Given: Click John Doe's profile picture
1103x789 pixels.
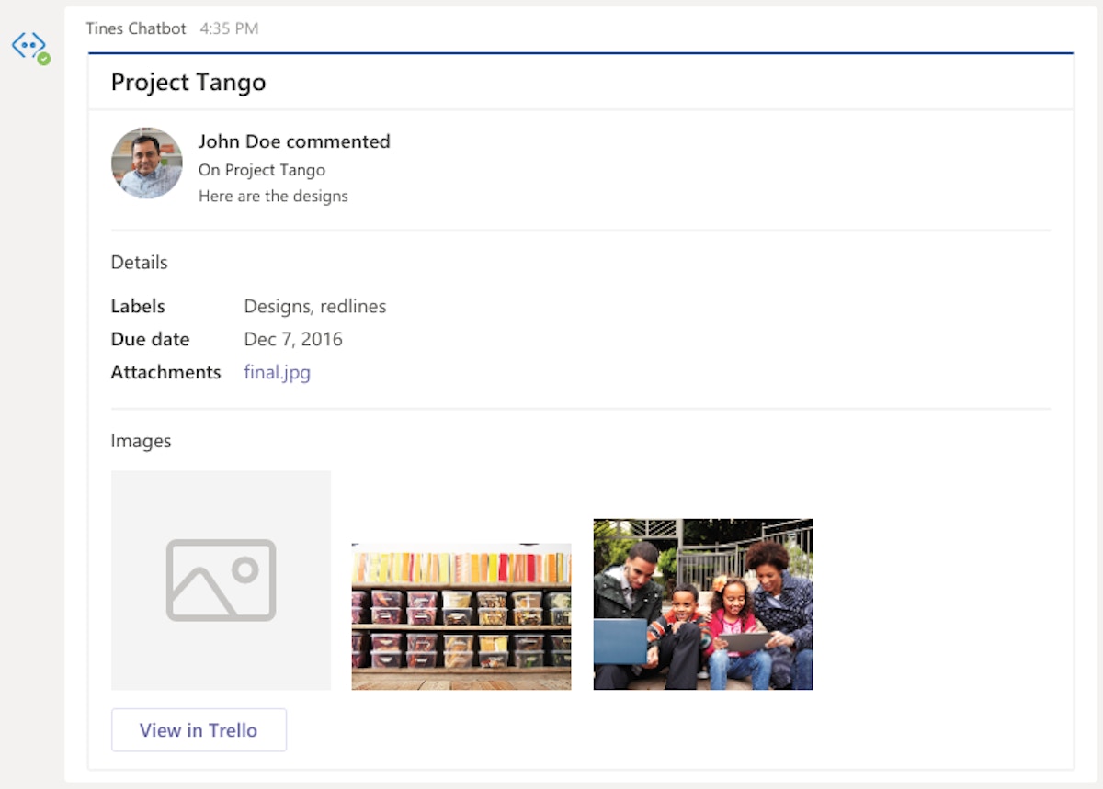Looking at the screenshot, I should 147,163.
